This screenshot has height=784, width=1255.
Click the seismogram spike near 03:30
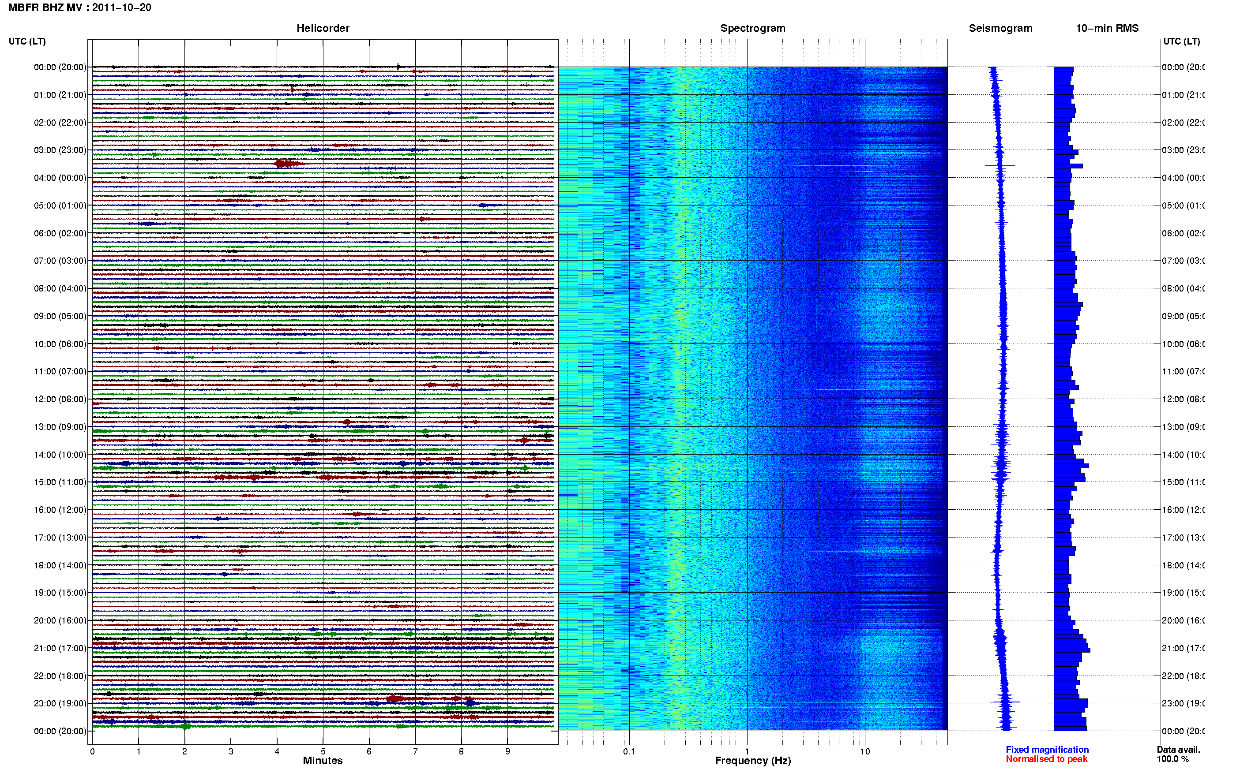[1000, 165]
